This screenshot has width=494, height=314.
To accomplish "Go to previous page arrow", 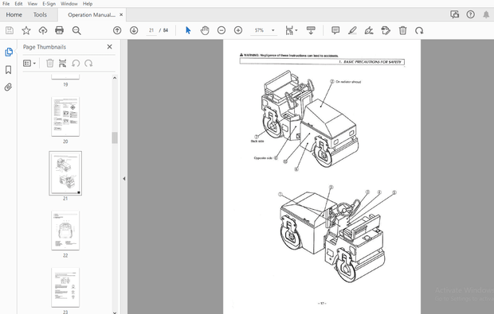I will coord(117,30).
